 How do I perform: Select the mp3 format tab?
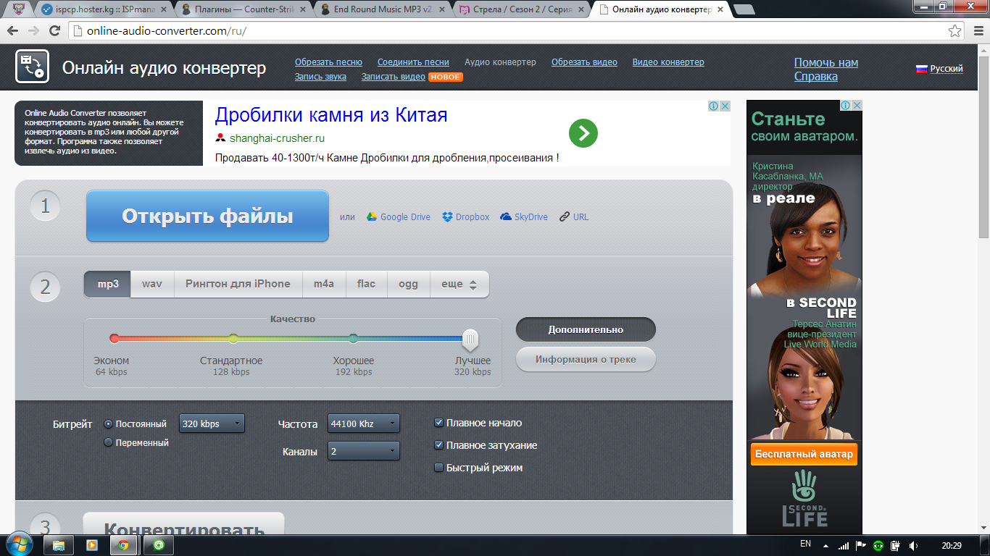108,285
